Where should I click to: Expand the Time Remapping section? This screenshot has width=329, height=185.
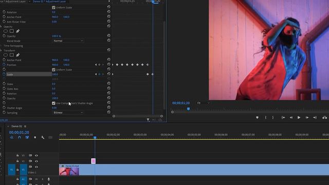coord(1,46)
